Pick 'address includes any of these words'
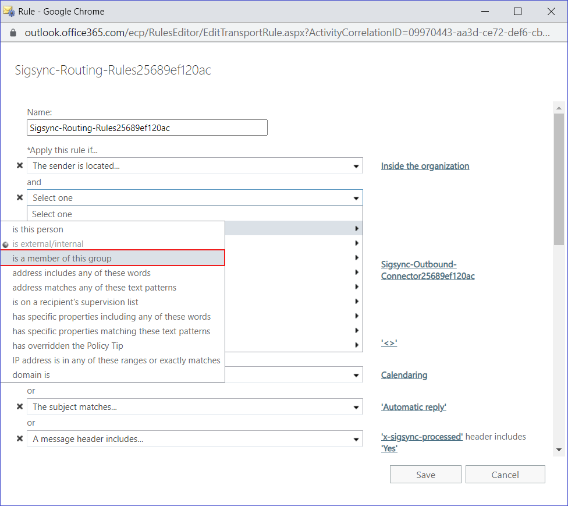Viewport: 568px width, 506px height. [112, 273]
